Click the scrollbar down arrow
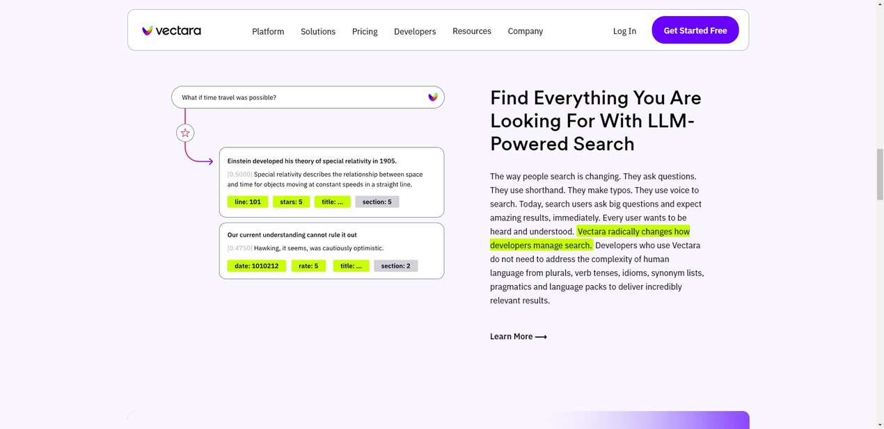The image size is (884, 429). click(x=880, y=424)
